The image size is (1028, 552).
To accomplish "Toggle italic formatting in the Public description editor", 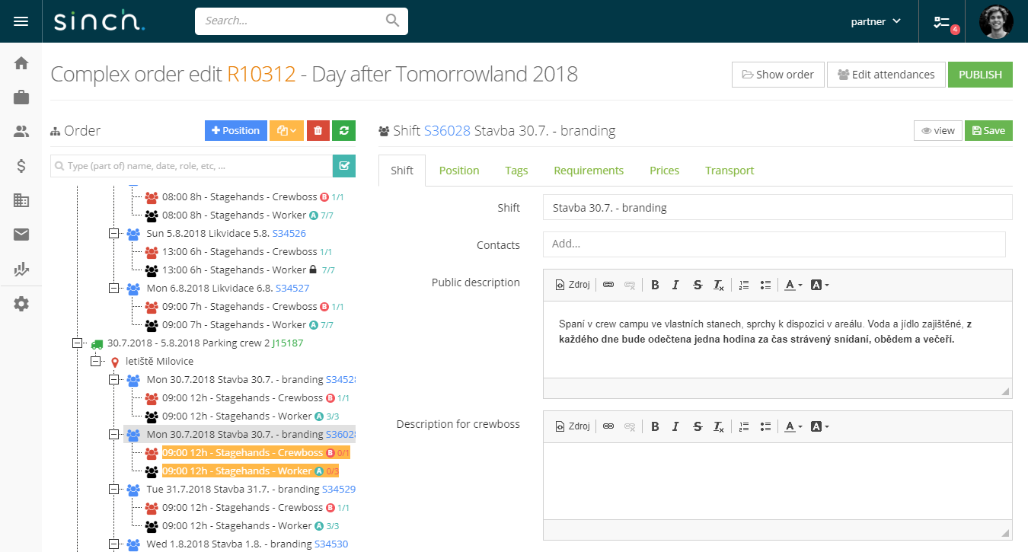I will (x=675, y=284).
